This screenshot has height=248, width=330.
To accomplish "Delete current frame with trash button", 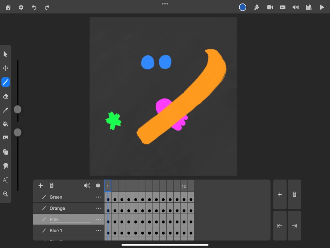I will [x=295, y=194].
